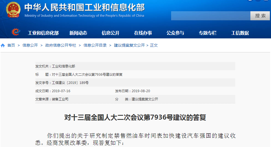Image resolution: width=271 pixels, height=147 pixels.
Task: Open the 公众参与 menu
Action: point(175,33)
